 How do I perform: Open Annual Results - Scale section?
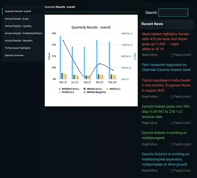(x=17, y=19)
